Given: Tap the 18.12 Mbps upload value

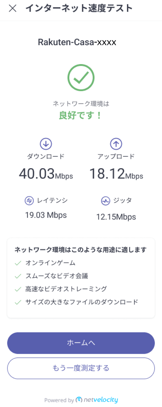Looking at the screenshot, I should pos(116,174).
